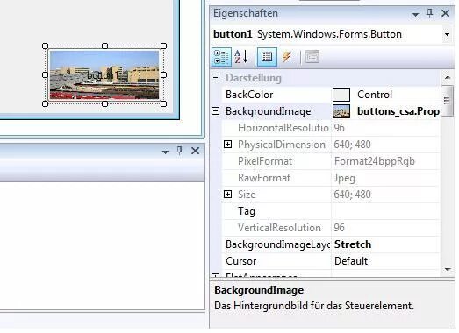The image size is (459, 333).
Task: Close the lower-left docked panel
Action: 195,151
